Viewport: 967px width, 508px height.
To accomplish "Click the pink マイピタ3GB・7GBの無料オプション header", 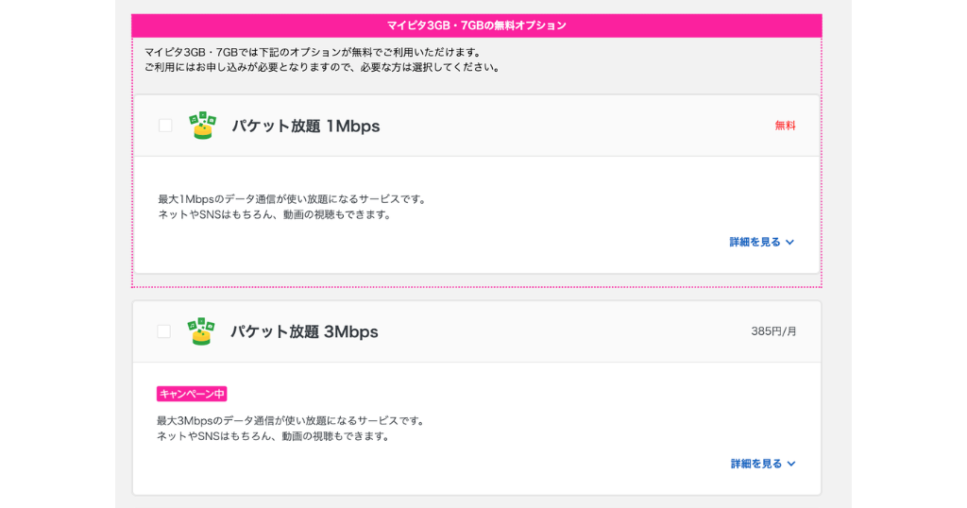I will [x=476, y=25].
